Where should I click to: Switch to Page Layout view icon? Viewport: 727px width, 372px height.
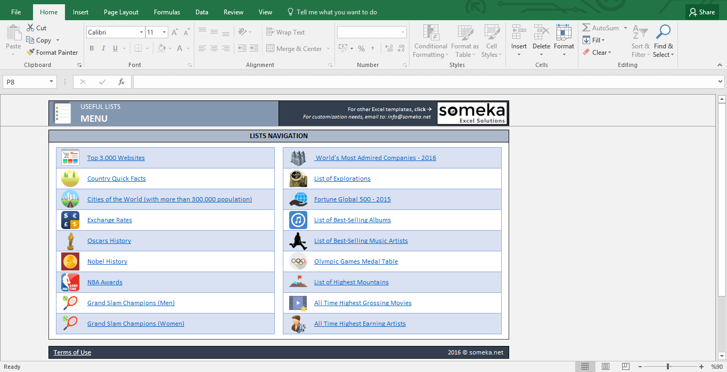[605, 366]
